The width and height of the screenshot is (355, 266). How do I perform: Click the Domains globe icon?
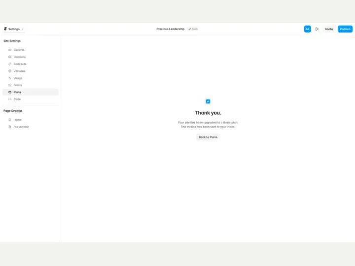click(10, 57)
